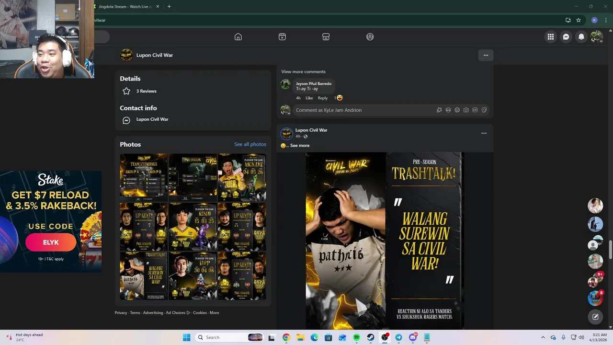The image size is (613, 345).
Task: Reply to Jayson PAul Barredo's comment
Action: 323,98
